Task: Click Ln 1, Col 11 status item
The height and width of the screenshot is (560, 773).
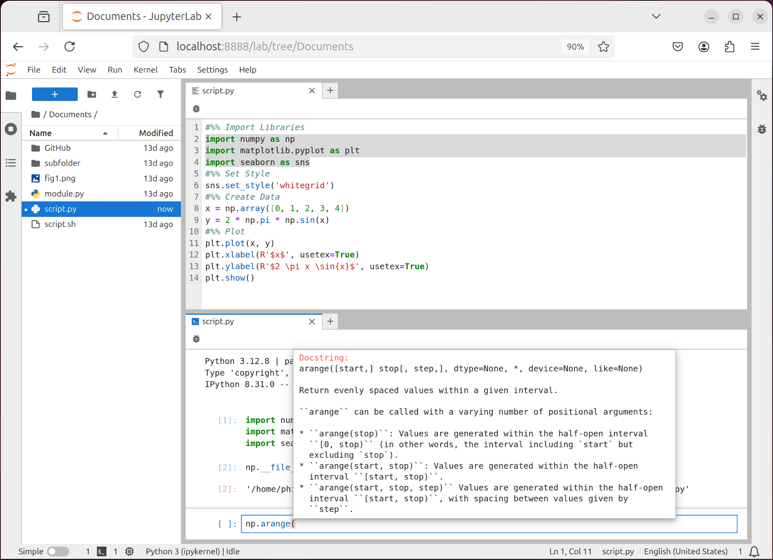Action: point(570,551)
